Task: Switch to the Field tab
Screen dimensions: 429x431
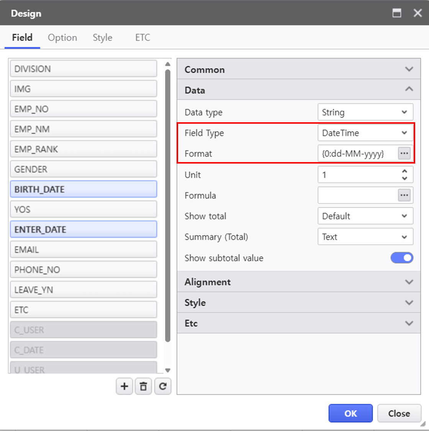Action: pyautogui.click(x=22, y=38)
